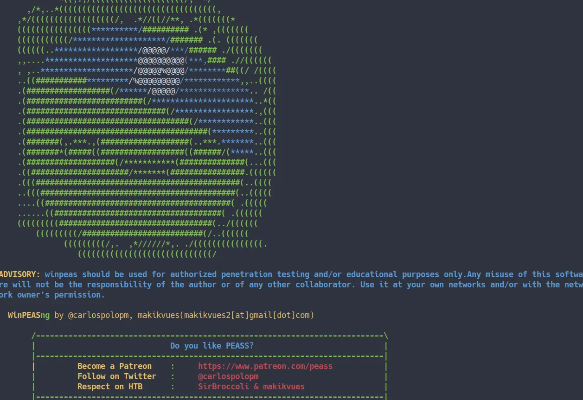This screenshot has height=400, width=583.
Task: Click the "Do you like PEASS?" heading
Action: (x=212, y=346)
